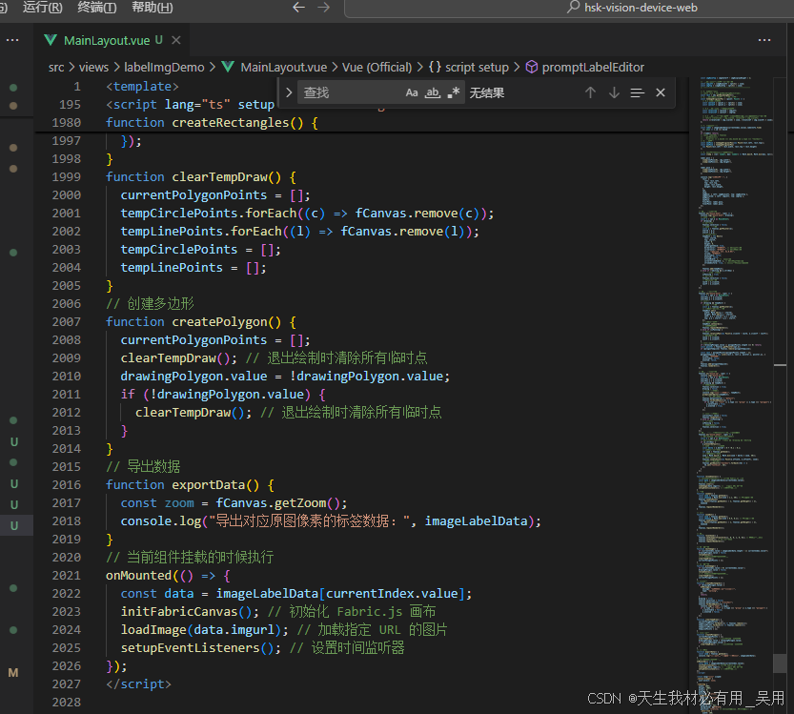794x714 pixels.
Task: Open the 运行(R) menu
Action: pyautogui.click(x=43, y=8)
